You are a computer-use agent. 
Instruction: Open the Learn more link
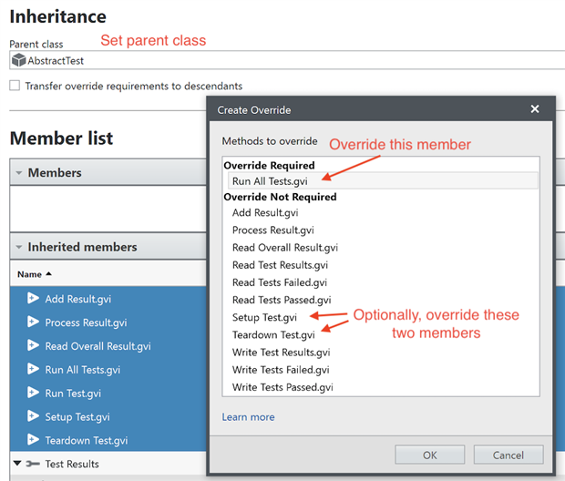click(248, 417)
